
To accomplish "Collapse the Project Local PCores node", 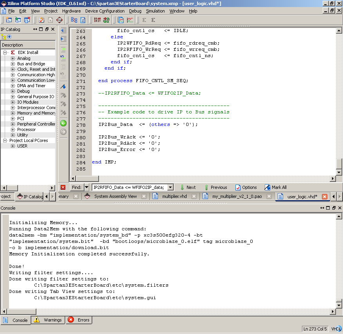I will click(5, 140).
